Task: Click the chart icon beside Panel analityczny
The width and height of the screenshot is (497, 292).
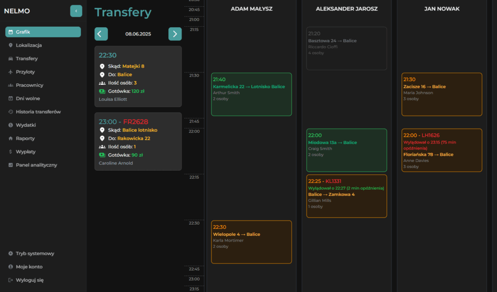Action: coord(11,165)
